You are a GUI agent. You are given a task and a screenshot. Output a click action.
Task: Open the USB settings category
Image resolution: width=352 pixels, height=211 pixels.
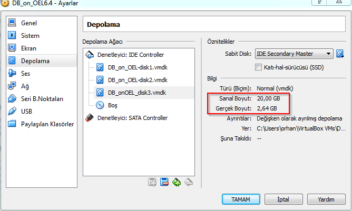click(26, 112)
